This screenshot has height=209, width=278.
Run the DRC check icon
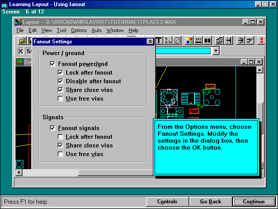[x=199, y=41]
